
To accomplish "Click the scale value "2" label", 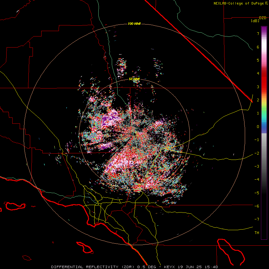I will tap(258, 100).
